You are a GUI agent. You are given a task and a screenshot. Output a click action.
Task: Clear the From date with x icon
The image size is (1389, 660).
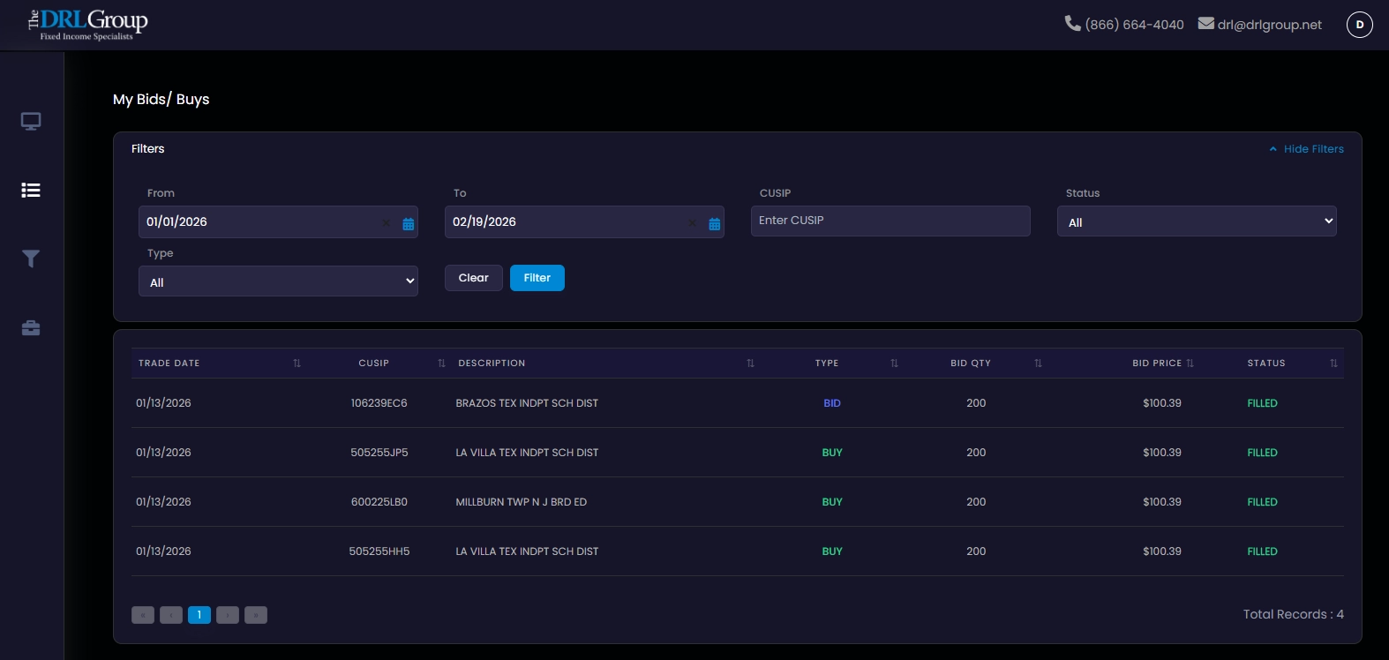pos(386,223)
